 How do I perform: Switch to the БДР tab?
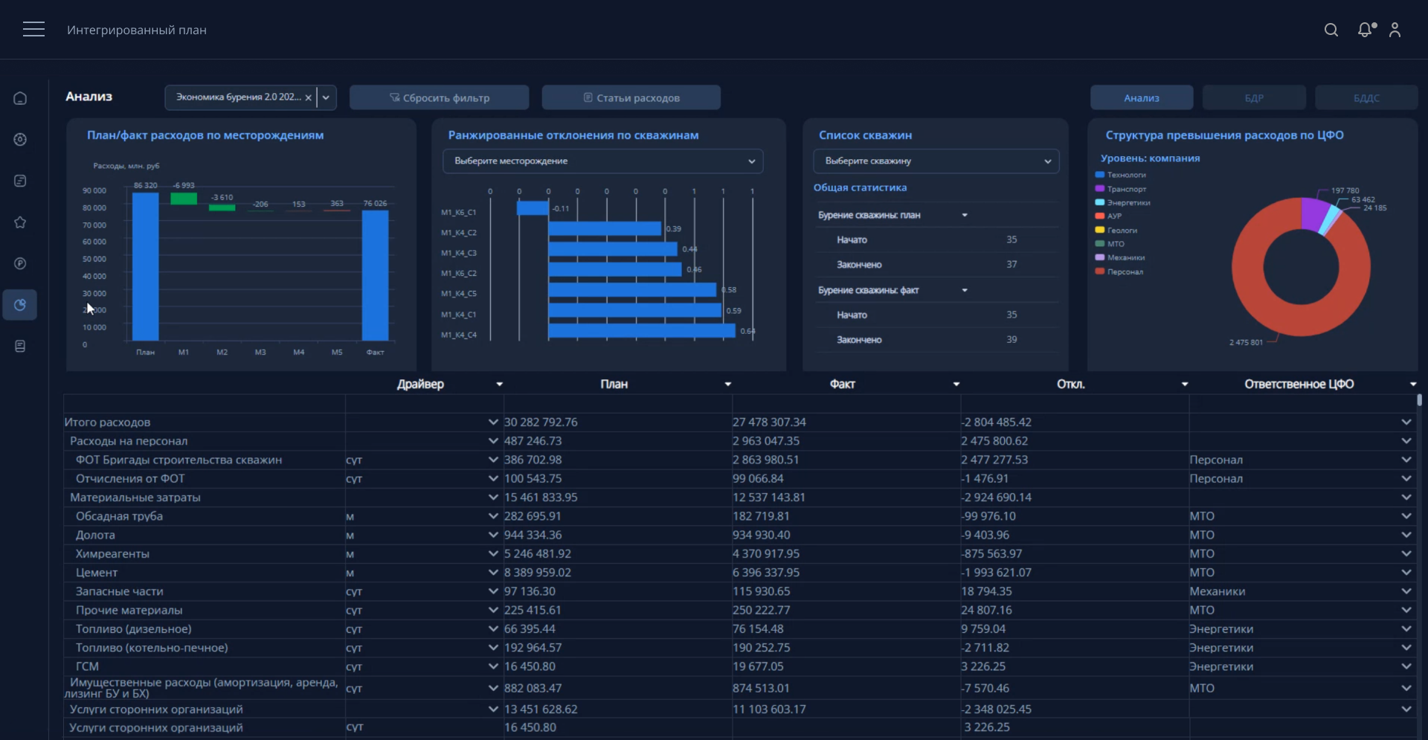1253,98
